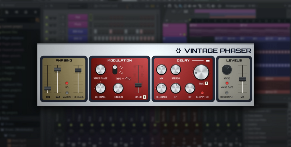The height and width of the screenshot is (147, 291).
Task: Toggle the MONO INPUT button
Action: click(x=227, y=93)
